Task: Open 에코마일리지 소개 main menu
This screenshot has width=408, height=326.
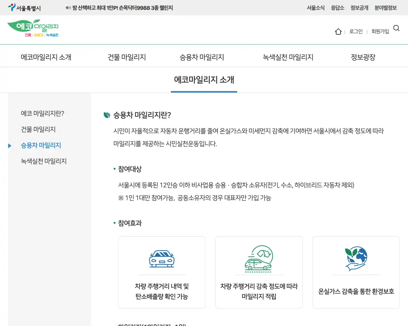Action: coord(46,57)
